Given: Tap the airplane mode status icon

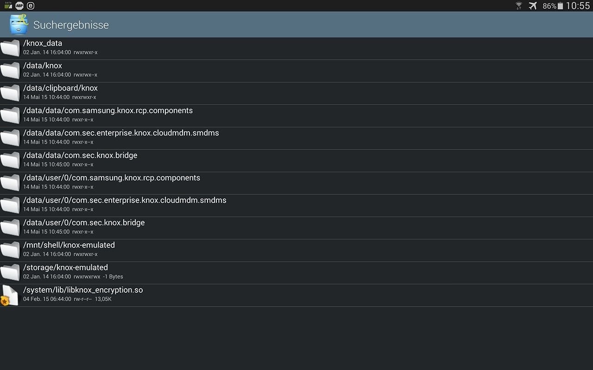Looking at the screenshot, I should [533, 6].
